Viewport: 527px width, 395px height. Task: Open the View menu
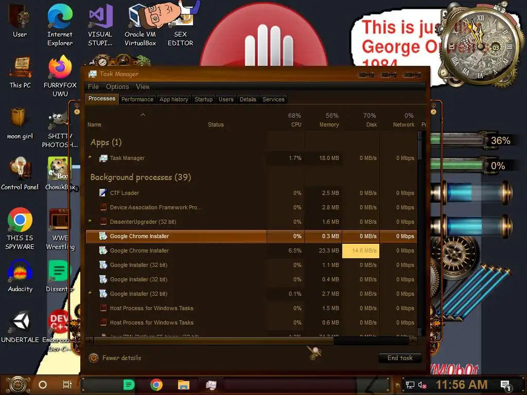coord(143,86)
